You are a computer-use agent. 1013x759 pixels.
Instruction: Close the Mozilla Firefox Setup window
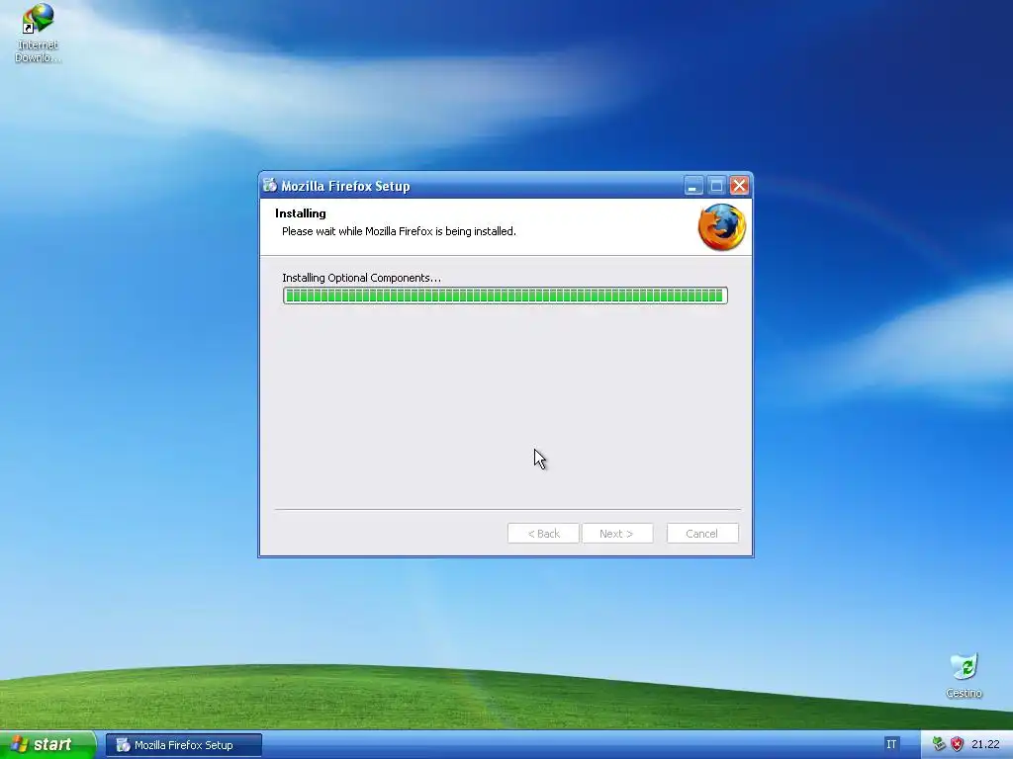tap(739, 186)
